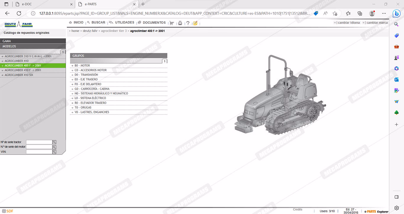
Task: Click the tractor serial number input field
Action: pyautogui.click(x=39, y=142)
